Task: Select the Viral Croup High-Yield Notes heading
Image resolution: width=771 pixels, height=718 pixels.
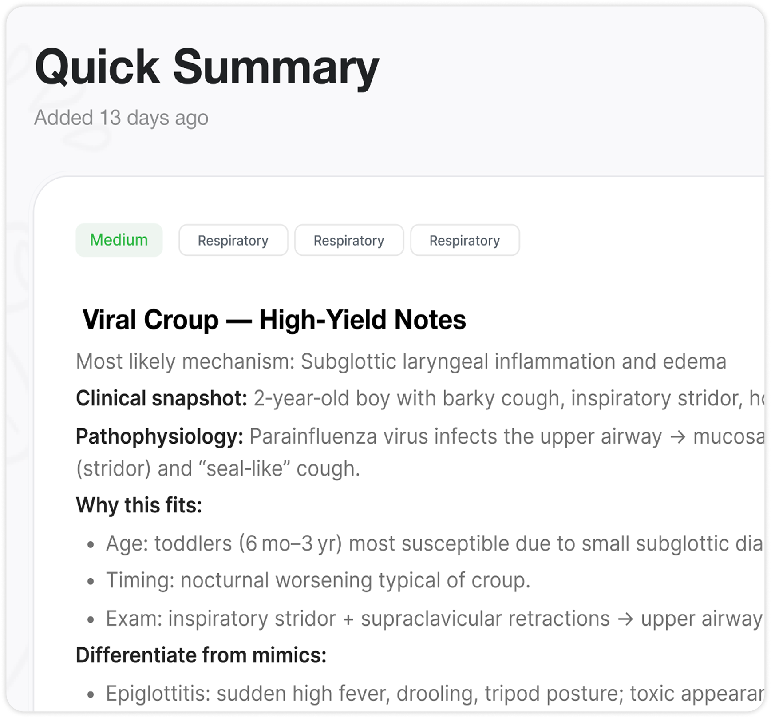Action: point(274,320)
